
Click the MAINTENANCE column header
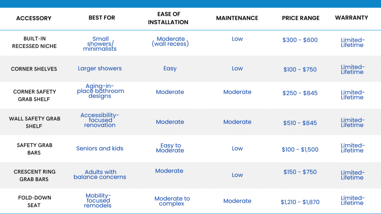tap(237, 18)
